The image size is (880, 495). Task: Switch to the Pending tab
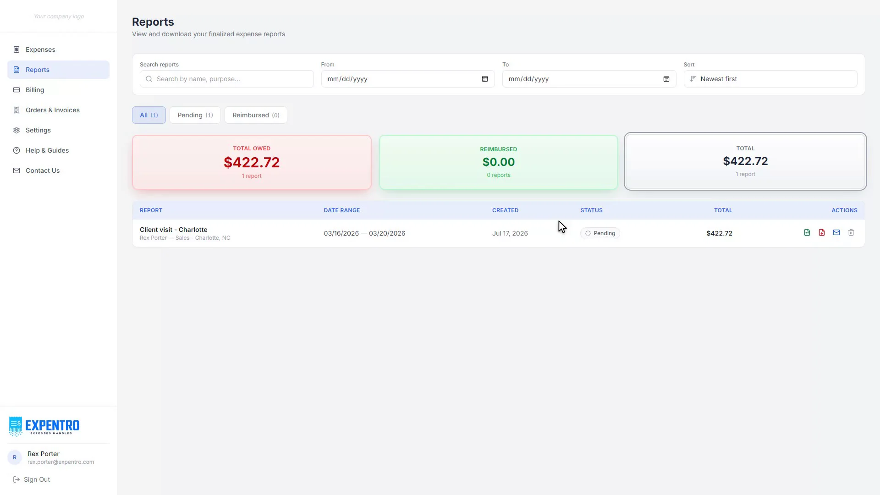click(x=195, y=115)
